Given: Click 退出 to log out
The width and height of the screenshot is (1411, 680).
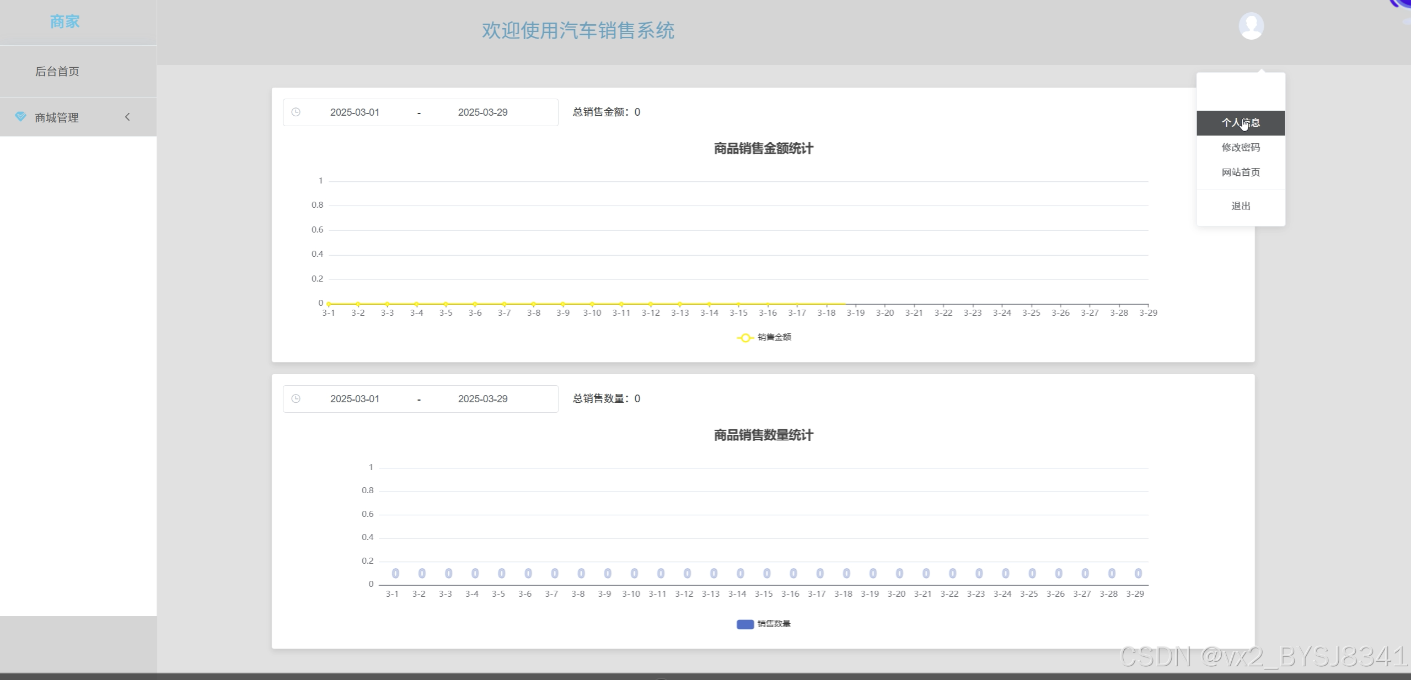Looking at the screenshot, I should (1240, 206).
